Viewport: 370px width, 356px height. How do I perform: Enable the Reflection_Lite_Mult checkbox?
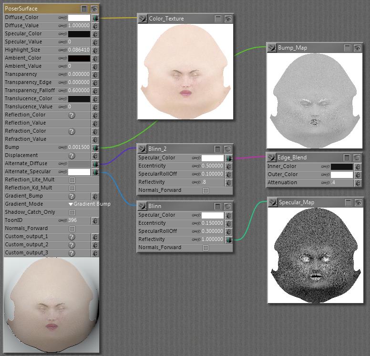tap(72, 180)
